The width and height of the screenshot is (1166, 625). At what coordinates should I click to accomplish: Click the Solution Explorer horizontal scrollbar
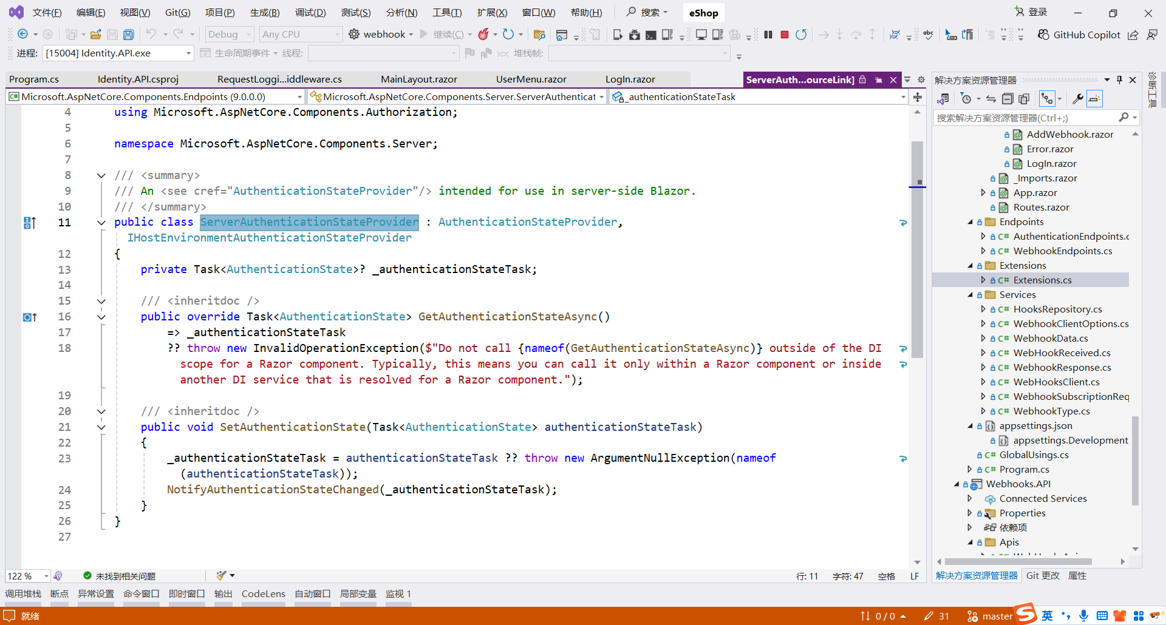coord(1018,561)
